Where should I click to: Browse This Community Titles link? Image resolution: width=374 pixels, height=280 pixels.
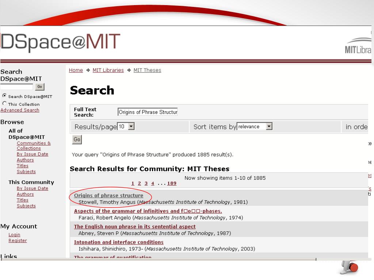pos(22,200)
